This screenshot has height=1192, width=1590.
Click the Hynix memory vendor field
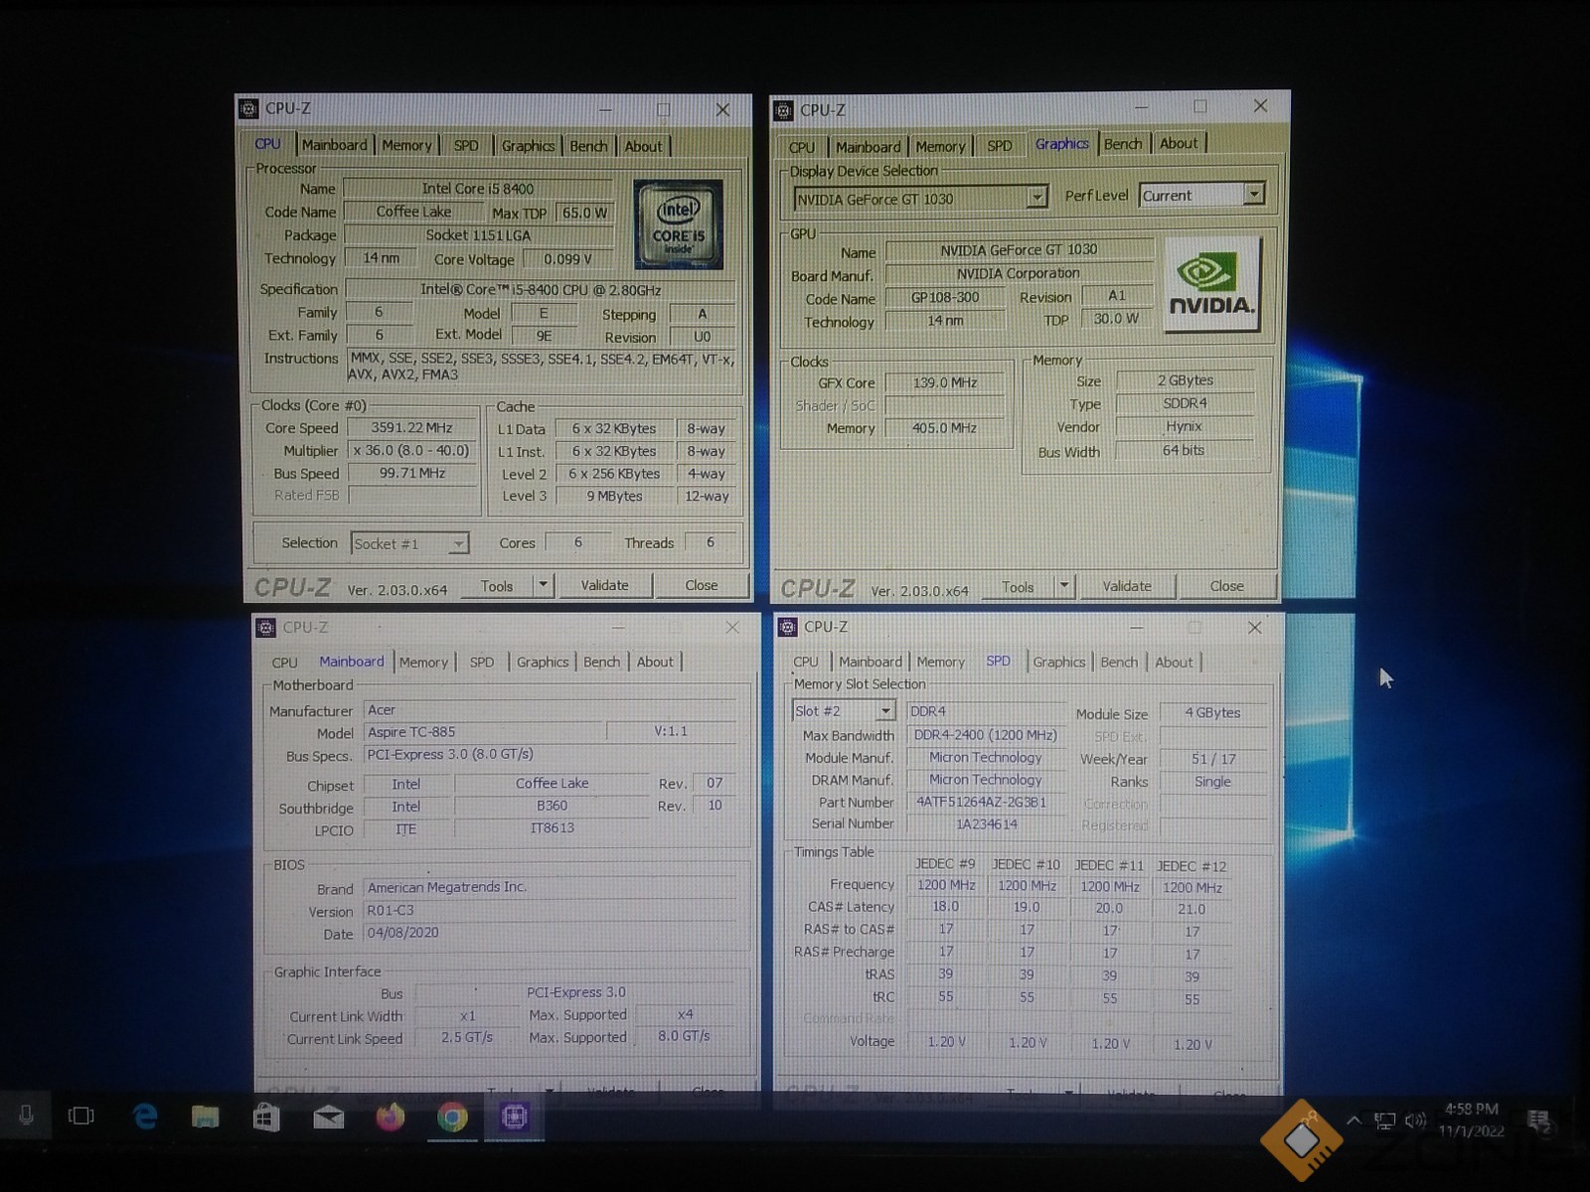[x=1184, y=426]
